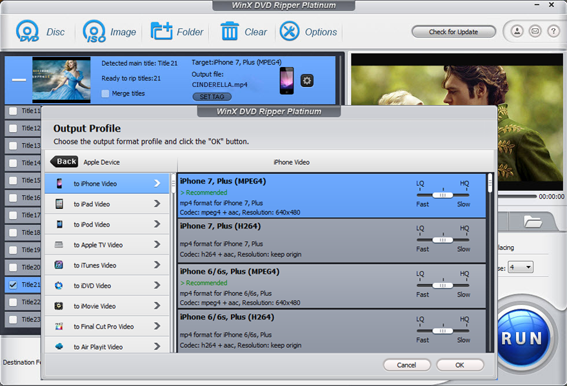Click the iPhone target device icon
Screen dimensions: 567x386
(x=287, y=81)
